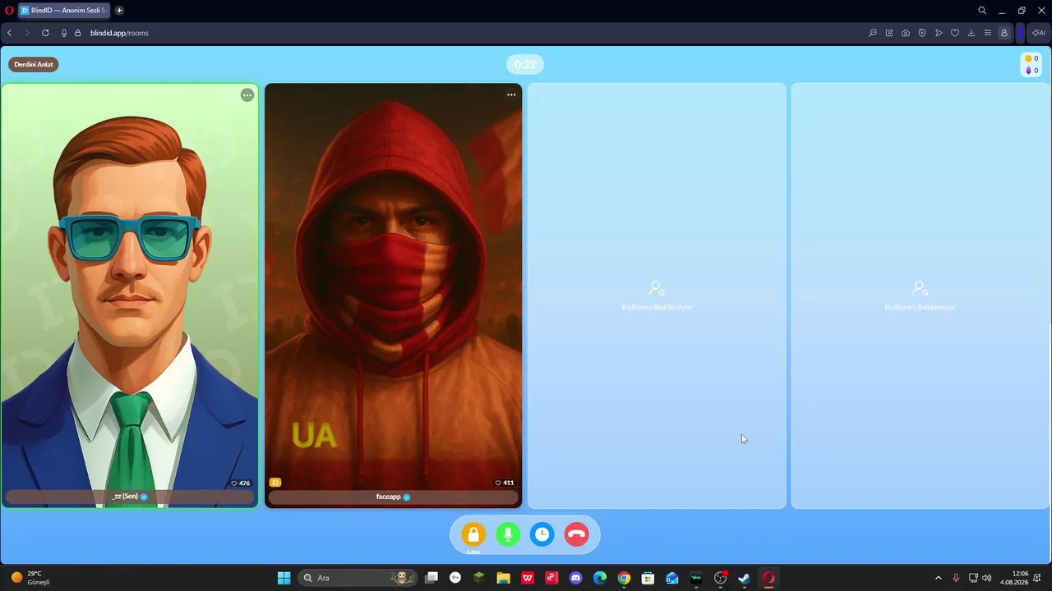Open the volume control in the system tray
This screenshot has height=591, width=1052.
click(987, 578)
